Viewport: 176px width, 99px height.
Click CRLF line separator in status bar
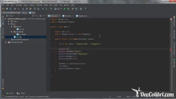click(x=128, y=97)
